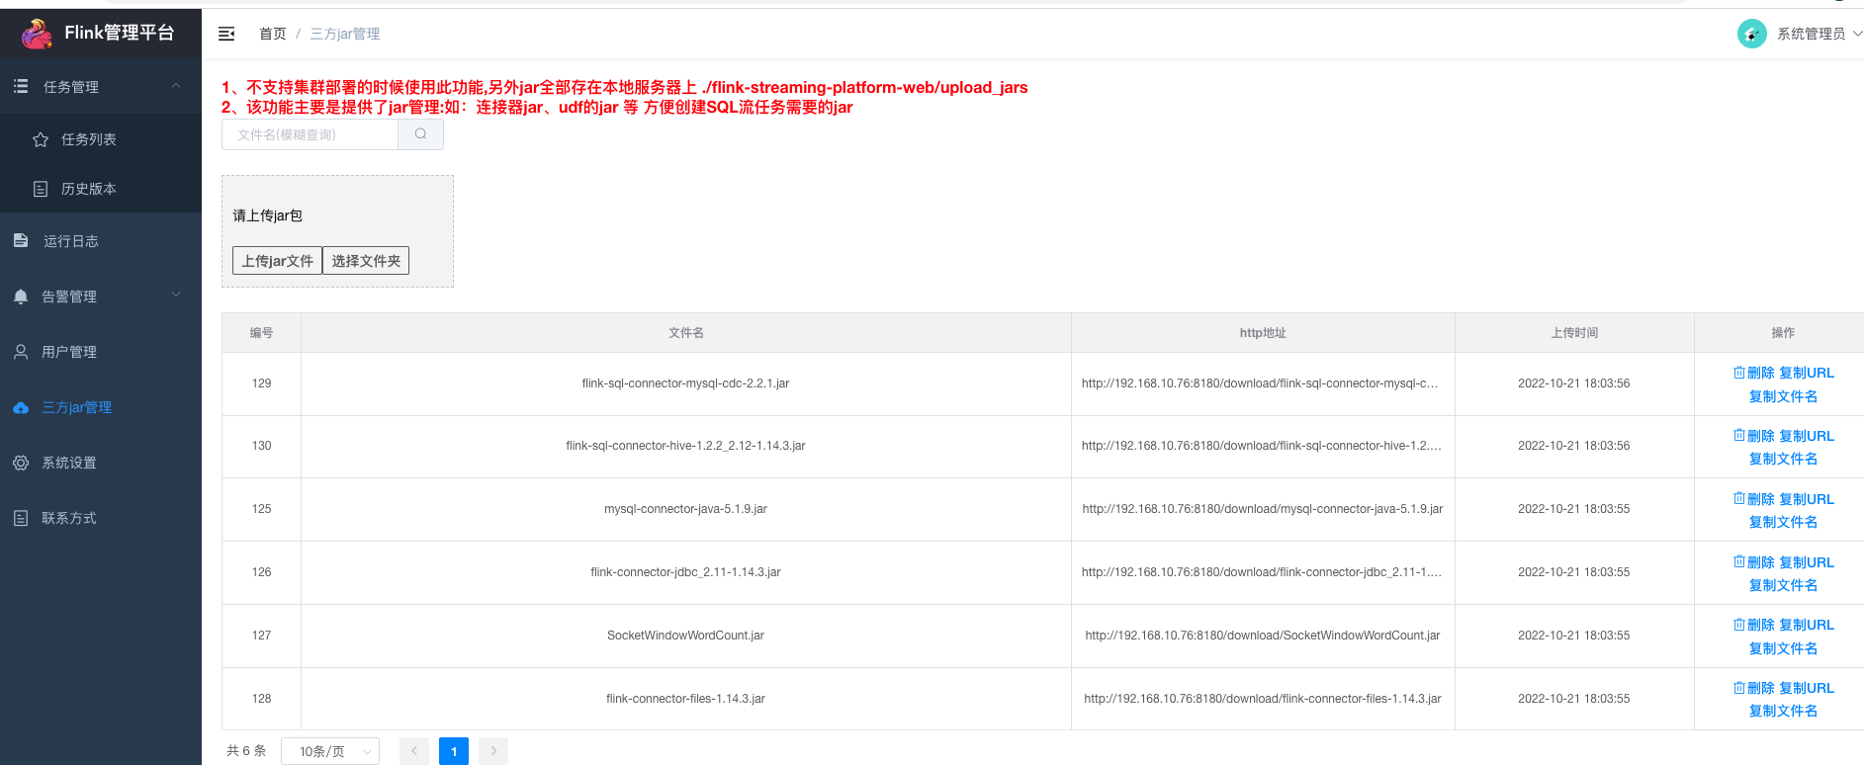The image size is (1864, 765).
Task: Copy file name of flink-connector-files jar
Action: click(1783, 711)
